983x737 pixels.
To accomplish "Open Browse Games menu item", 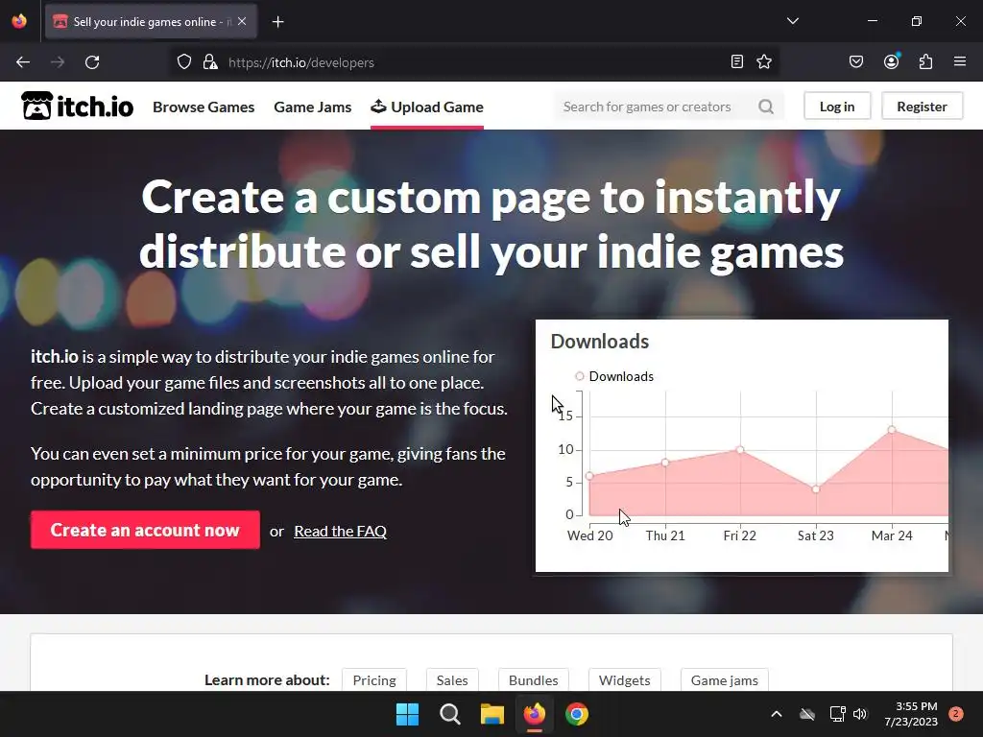I will tap(204, 107).
